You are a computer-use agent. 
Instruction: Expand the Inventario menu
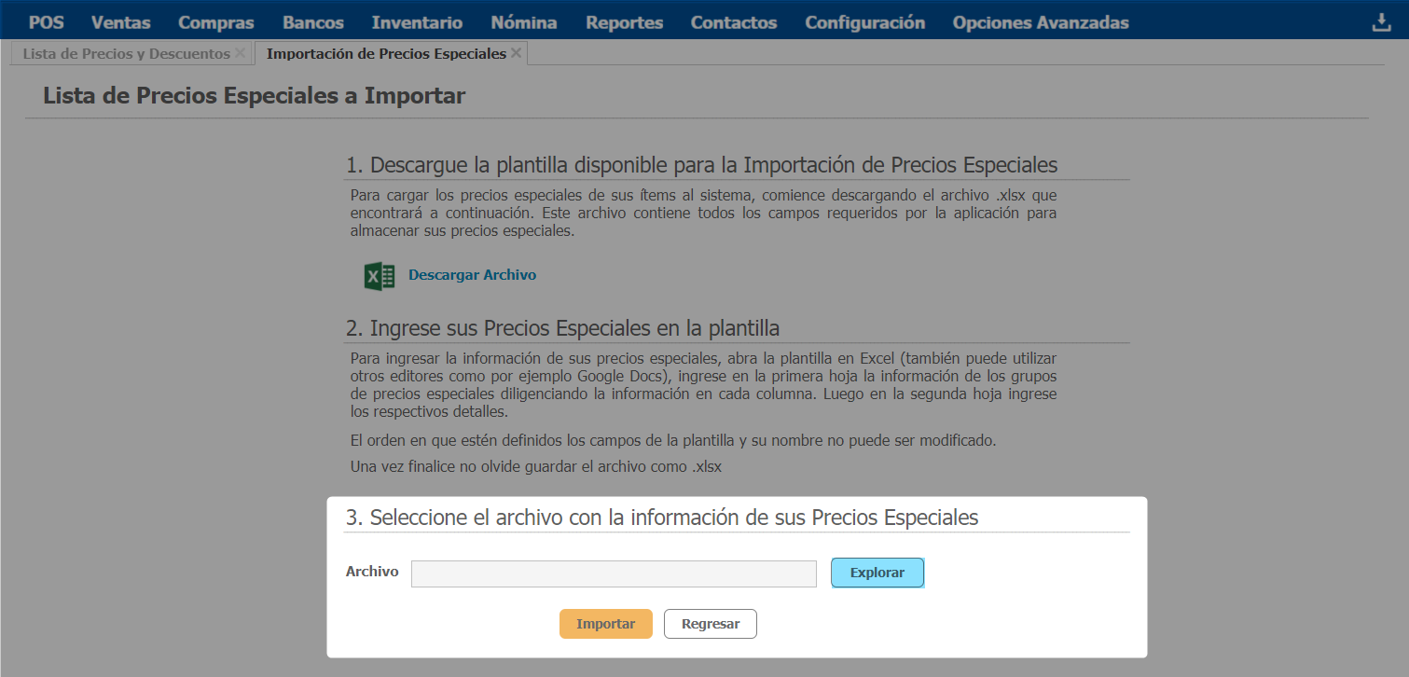coord(417,22)
